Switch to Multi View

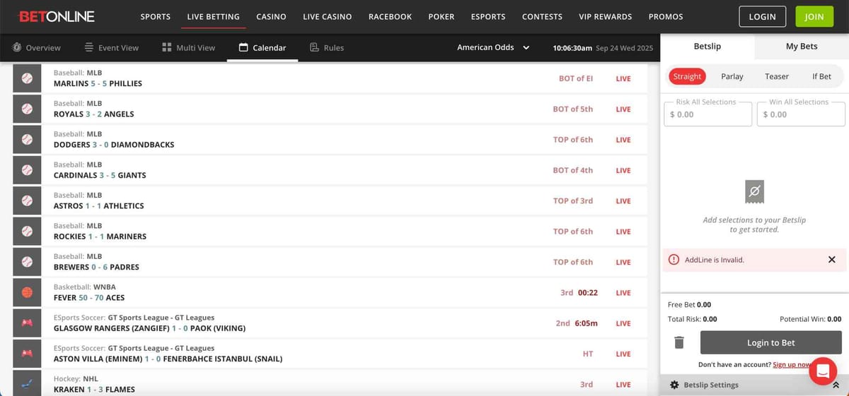(188, 47)
